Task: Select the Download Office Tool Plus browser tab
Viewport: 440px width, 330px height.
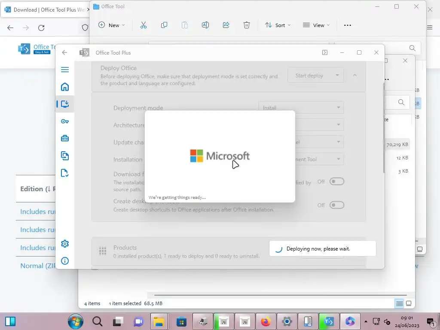Action: click(x=45, y=10)
